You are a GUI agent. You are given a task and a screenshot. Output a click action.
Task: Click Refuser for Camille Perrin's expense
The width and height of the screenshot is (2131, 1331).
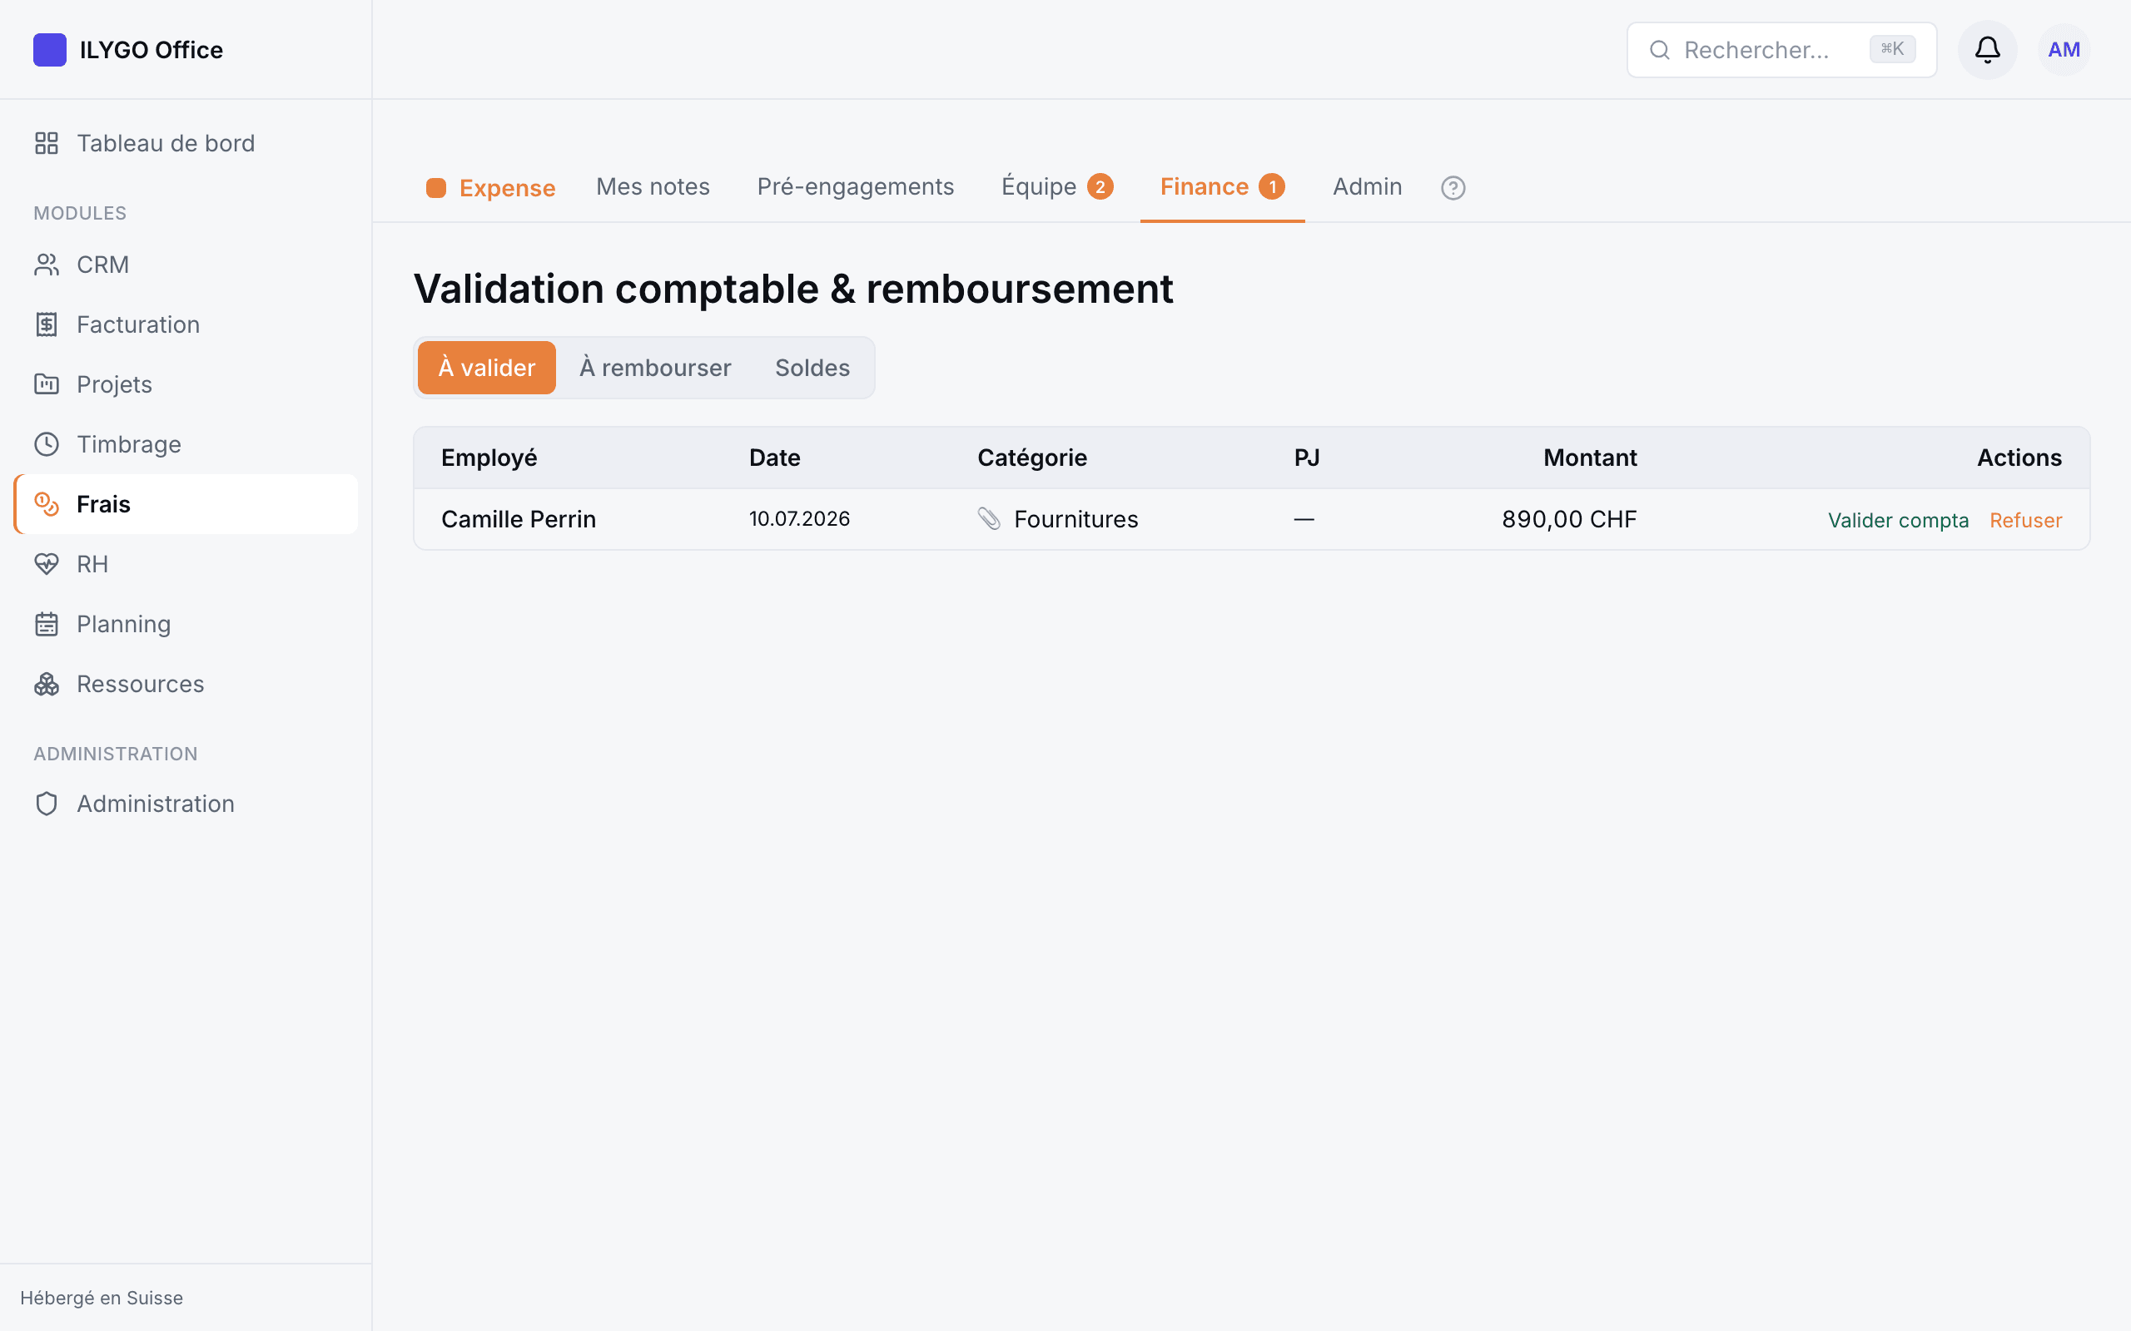point(2025,520)
